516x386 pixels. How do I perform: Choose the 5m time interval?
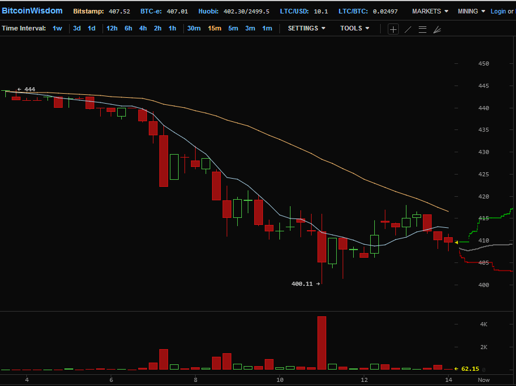[233, 28]
